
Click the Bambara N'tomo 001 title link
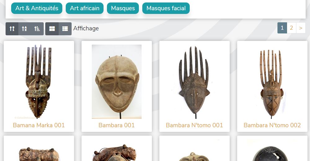pyautogui.click(x=194, y=125)
